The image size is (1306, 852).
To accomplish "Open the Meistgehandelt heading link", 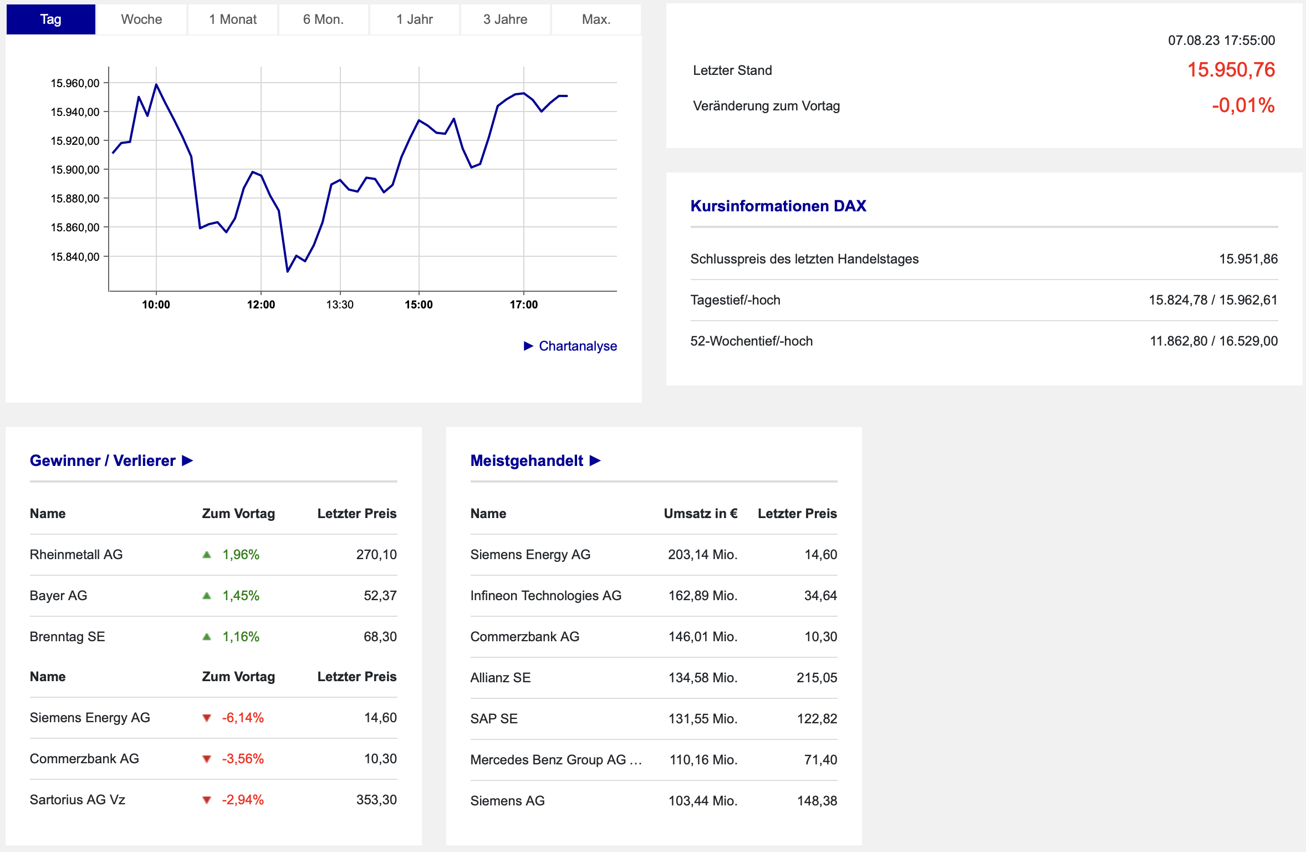I will (527, 460).
